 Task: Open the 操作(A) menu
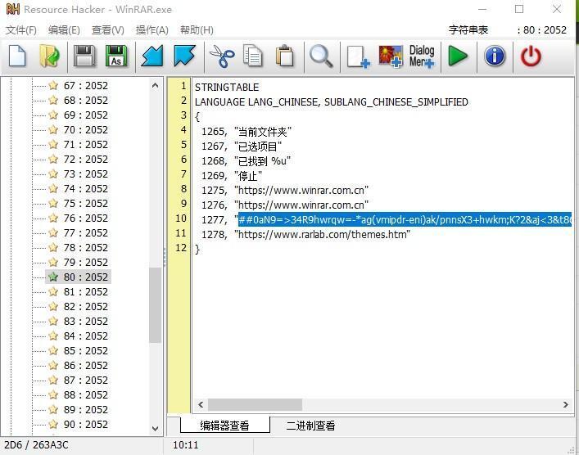152,30
